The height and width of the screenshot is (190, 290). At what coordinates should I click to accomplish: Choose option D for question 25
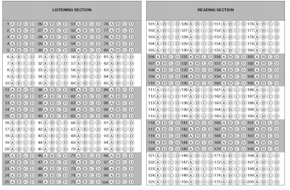[x=32, y=182]
